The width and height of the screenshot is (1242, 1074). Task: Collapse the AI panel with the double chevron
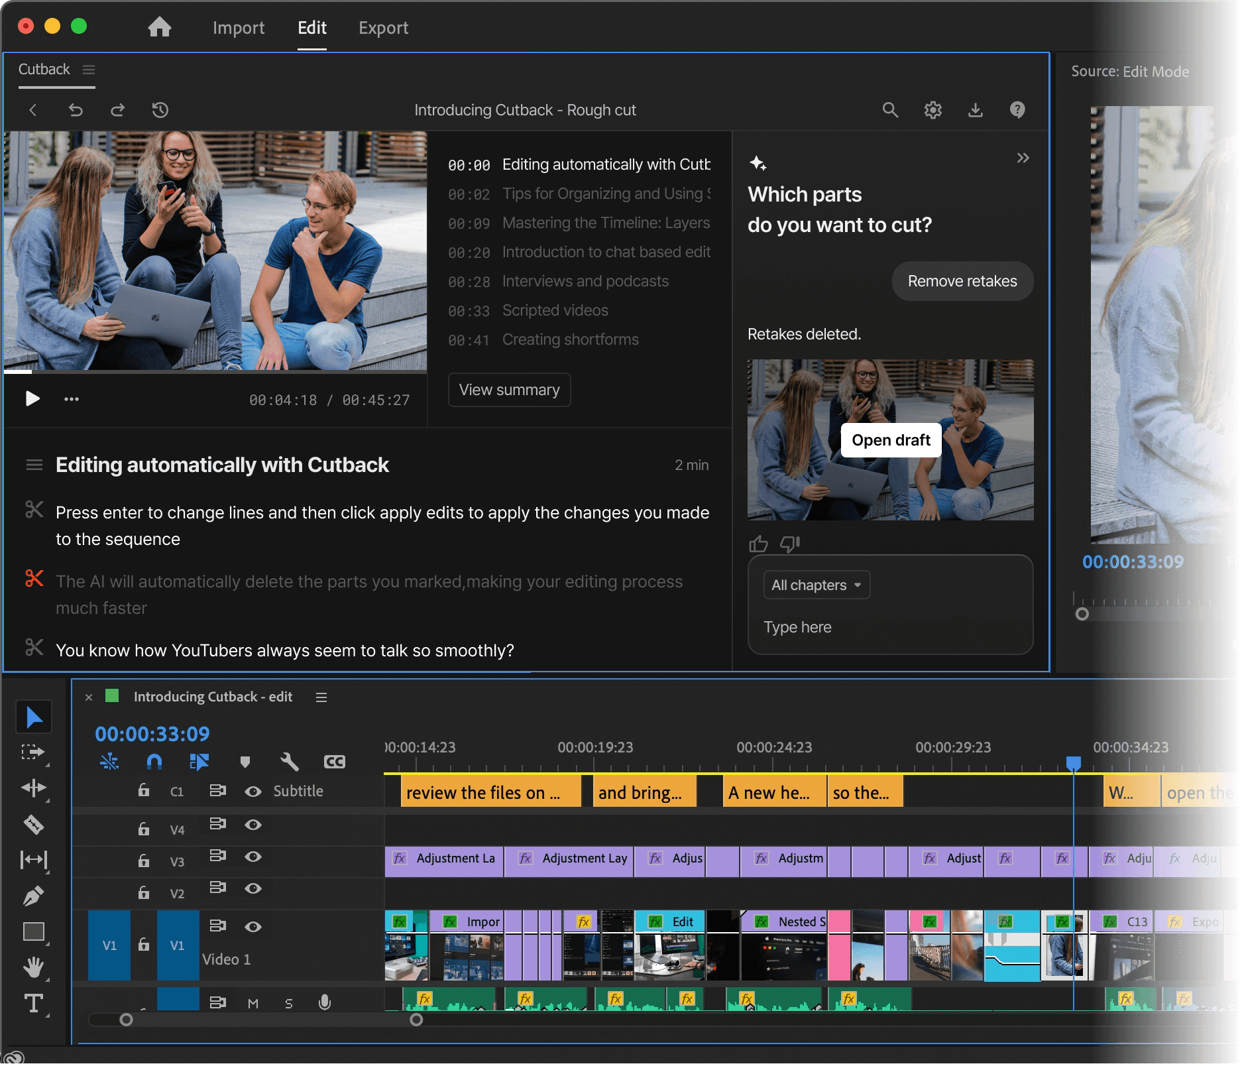pos(1023,158)
